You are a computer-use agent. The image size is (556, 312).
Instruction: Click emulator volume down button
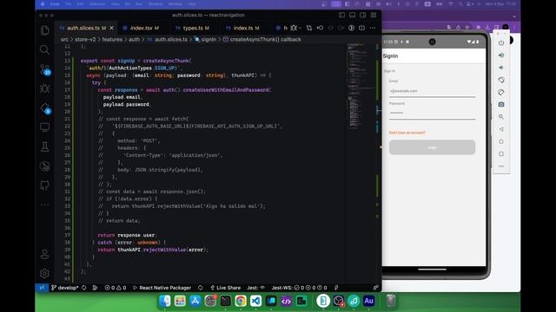click(501, 68)
